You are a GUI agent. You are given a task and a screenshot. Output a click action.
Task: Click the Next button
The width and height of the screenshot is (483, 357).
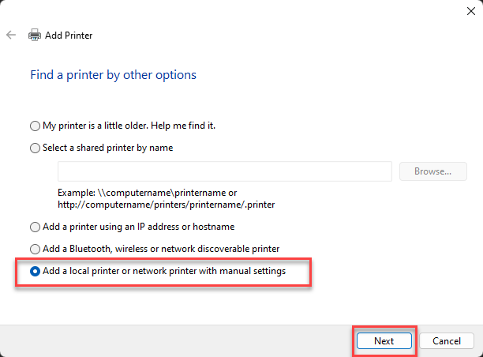[384, 340]
